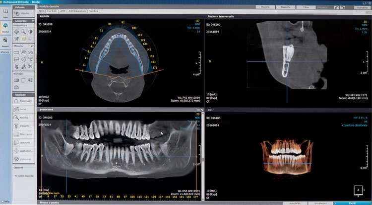Viewport: 372px width, 205px height.
Task: Select the pan move tool
Action: click(16, 31)
